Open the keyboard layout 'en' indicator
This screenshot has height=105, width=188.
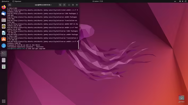click(x=175, y=1)
